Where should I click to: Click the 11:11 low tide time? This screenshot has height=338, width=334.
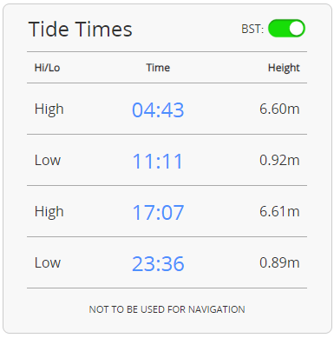158,161
